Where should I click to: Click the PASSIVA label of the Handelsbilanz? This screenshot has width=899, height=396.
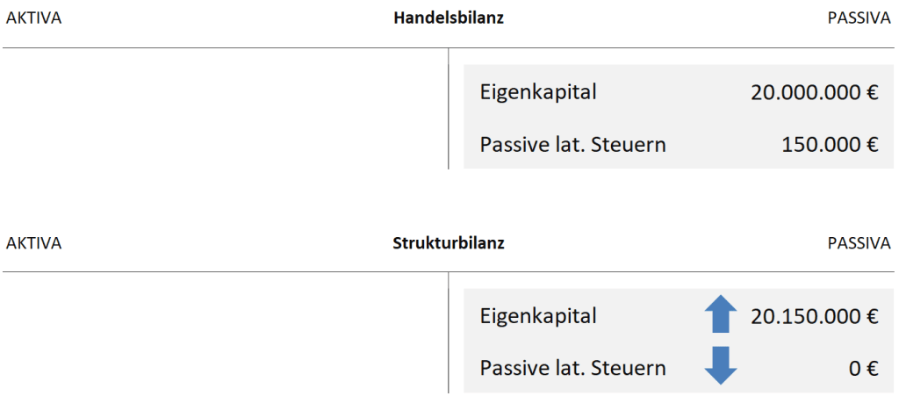(x=859, y=18)
